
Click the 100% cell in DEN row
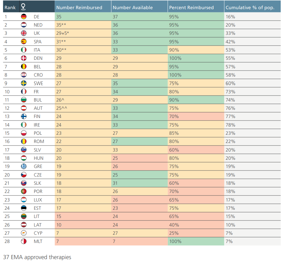tap(196, 58)
